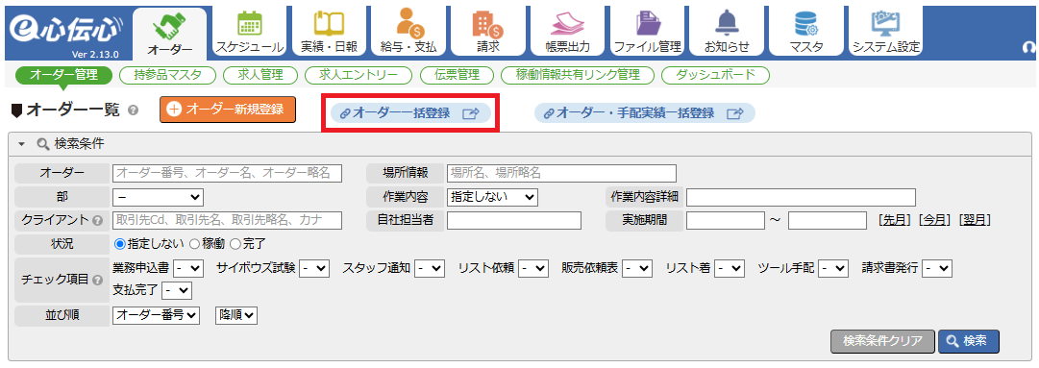This screenshot has width=1039, height=368.
Task: Open the 請求 building tab
Action: point(487,32)
